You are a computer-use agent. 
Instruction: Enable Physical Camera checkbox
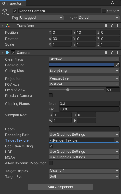(x=51, y=95)
